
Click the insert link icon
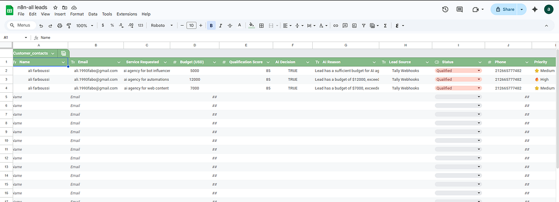(x=336, y=26)
